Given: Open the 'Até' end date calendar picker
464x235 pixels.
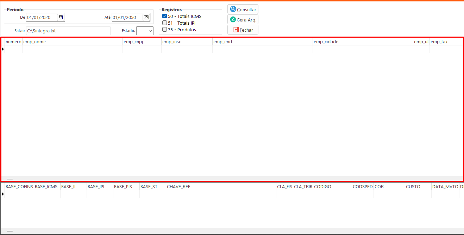Looking at the screenshot, I should [x=146, y=17].
